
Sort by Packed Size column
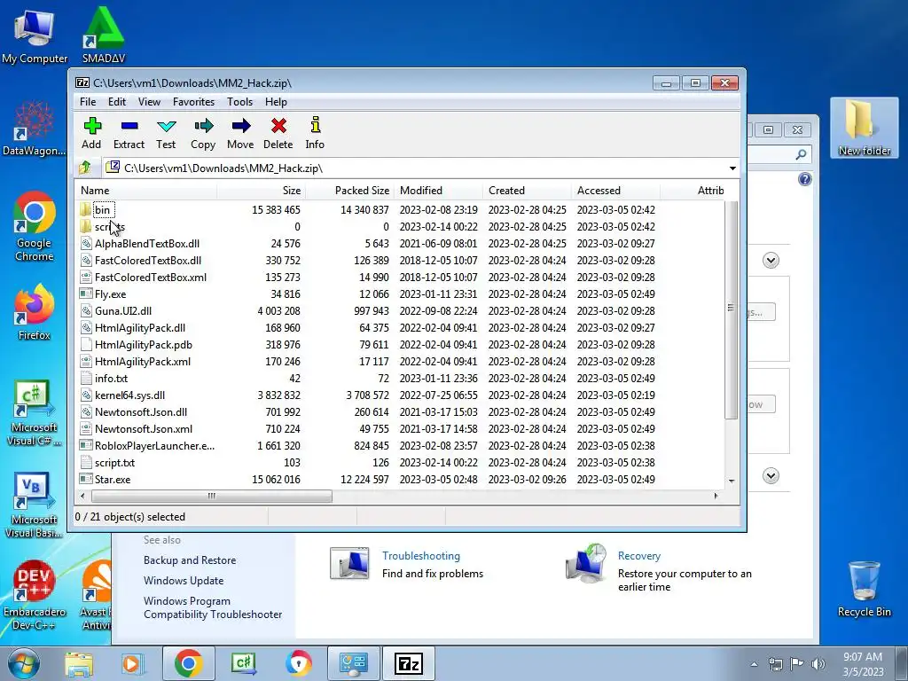tap(349, 191)
